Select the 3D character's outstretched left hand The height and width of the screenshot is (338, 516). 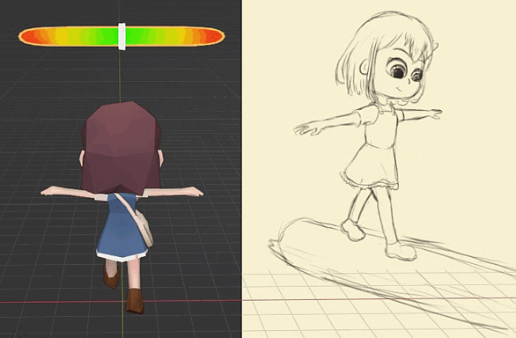point(49,191)
